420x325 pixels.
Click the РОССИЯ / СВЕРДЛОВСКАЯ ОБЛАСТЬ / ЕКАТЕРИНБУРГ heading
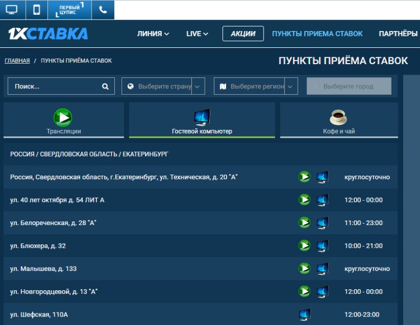pyautogui.click(x=89, y=154)
